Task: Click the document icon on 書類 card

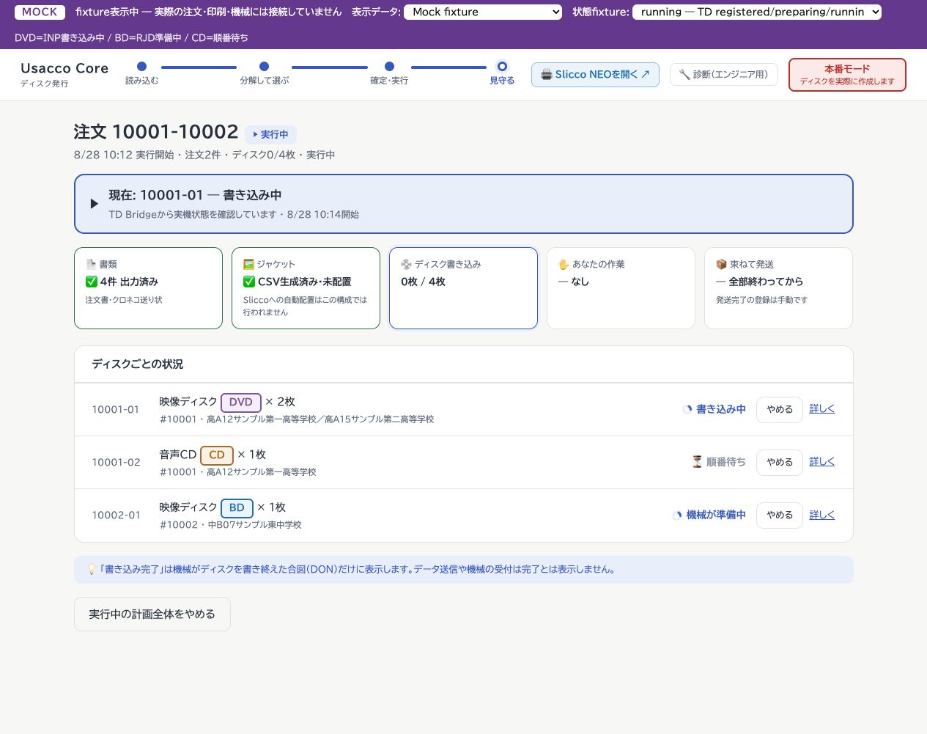Action: click(91, 264)
